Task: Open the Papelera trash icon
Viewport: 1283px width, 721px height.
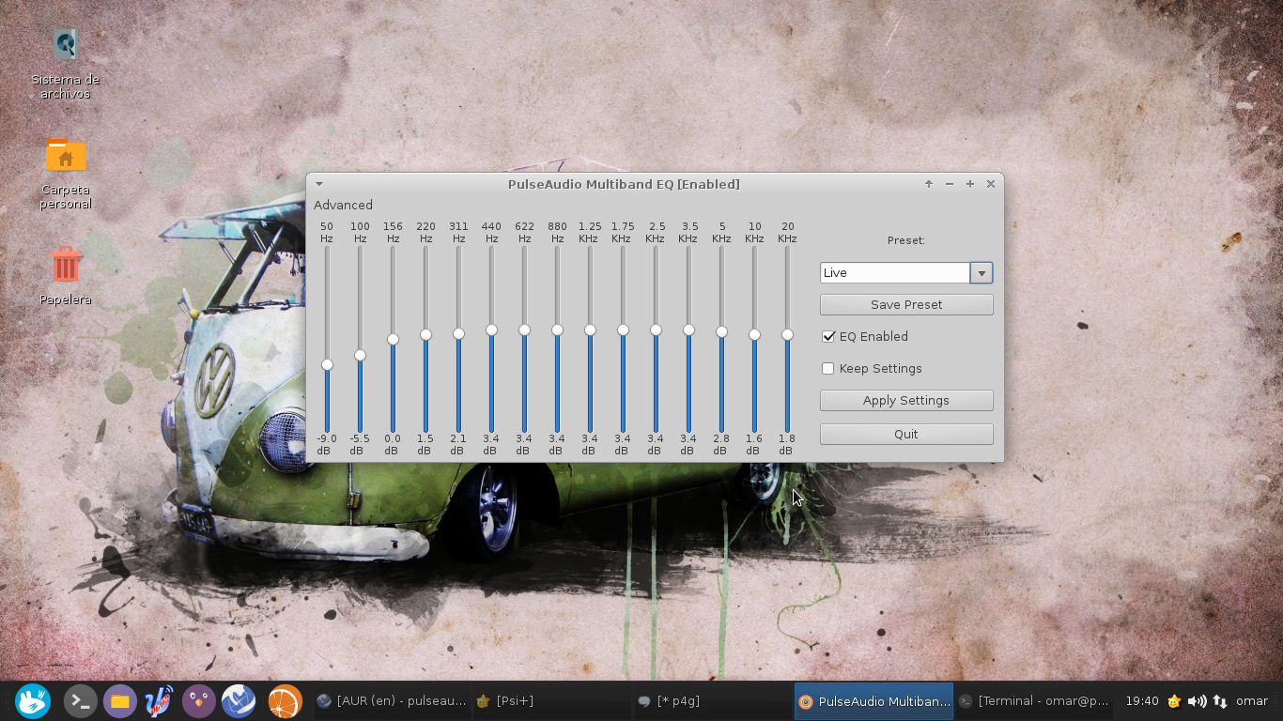Action: [66, 275]
